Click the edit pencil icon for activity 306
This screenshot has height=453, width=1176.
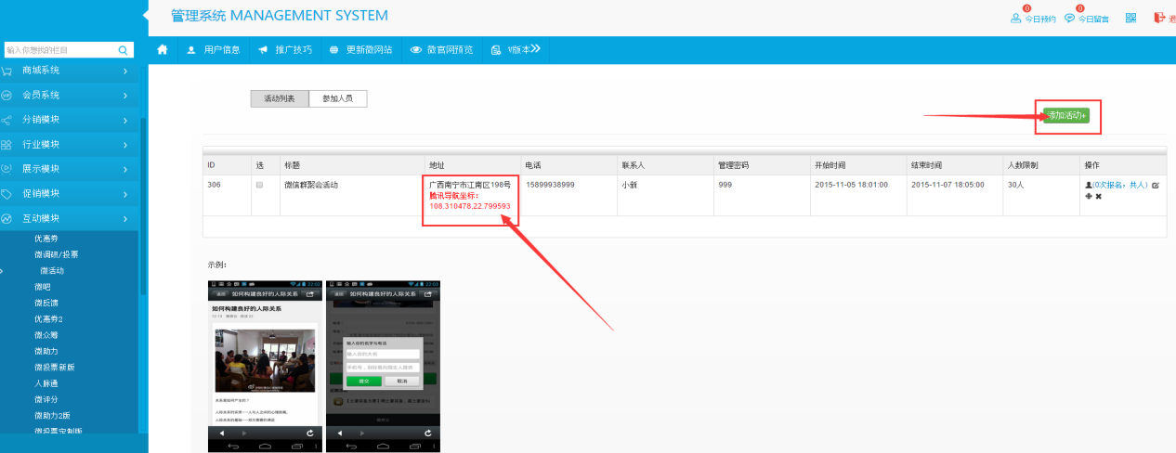click(x=1156, y=186)
